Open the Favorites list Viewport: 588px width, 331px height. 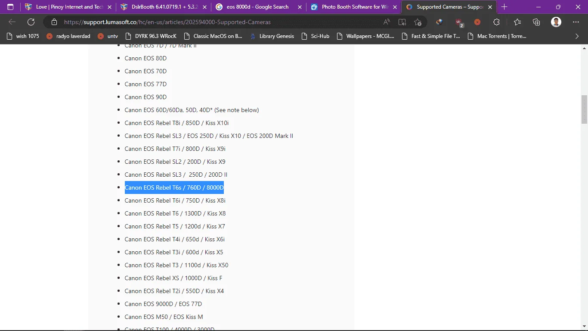click(x=517, y=22)
